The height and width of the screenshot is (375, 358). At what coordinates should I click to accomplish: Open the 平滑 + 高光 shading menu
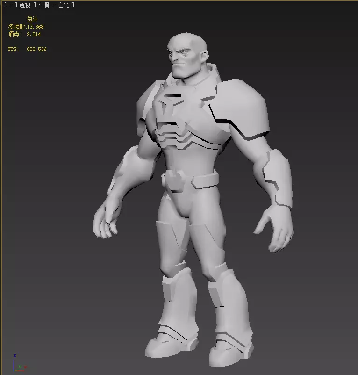[53, 5]
